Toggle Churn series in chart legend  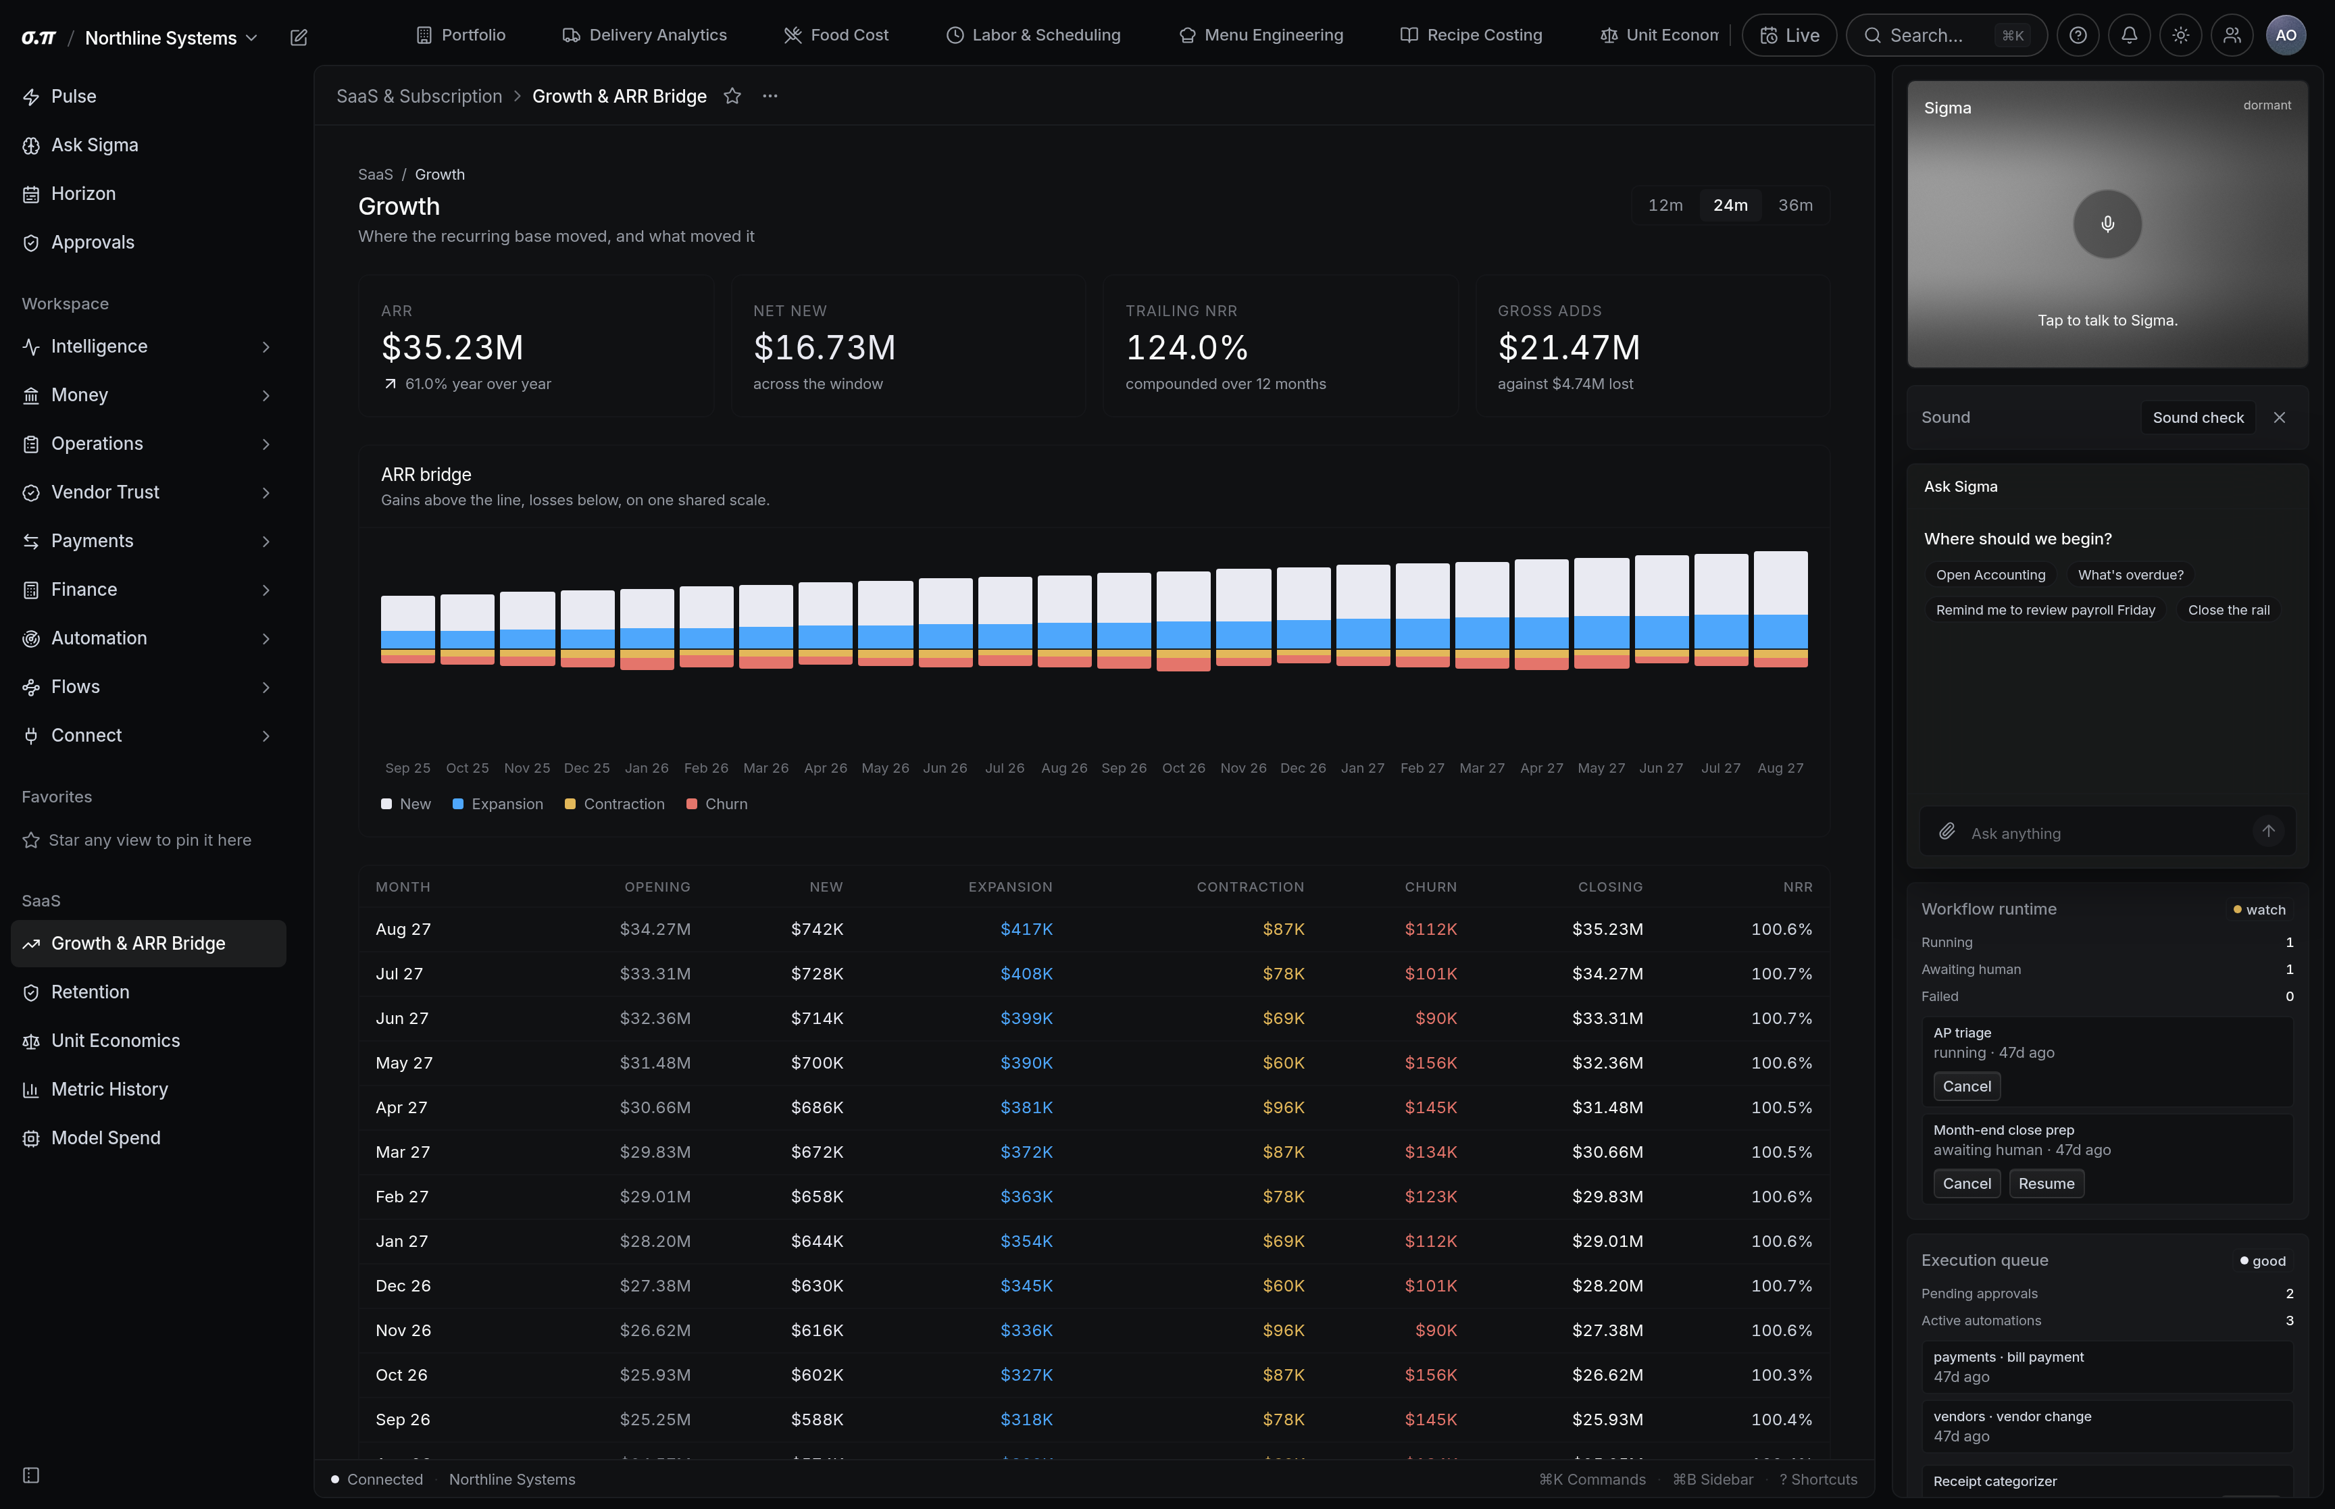(718, 804)
